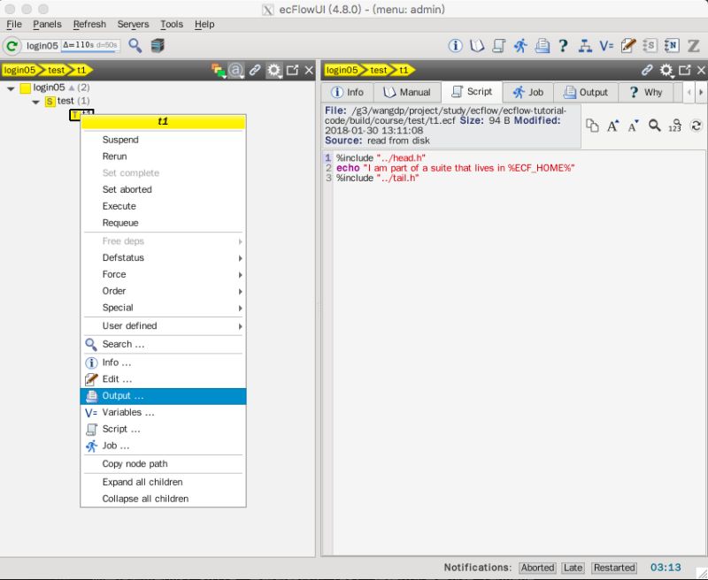The height and width of the screenshot is (580, 708).
Task: Toggle Restarted notifications in the status bar
Action: tap(613, 568)
